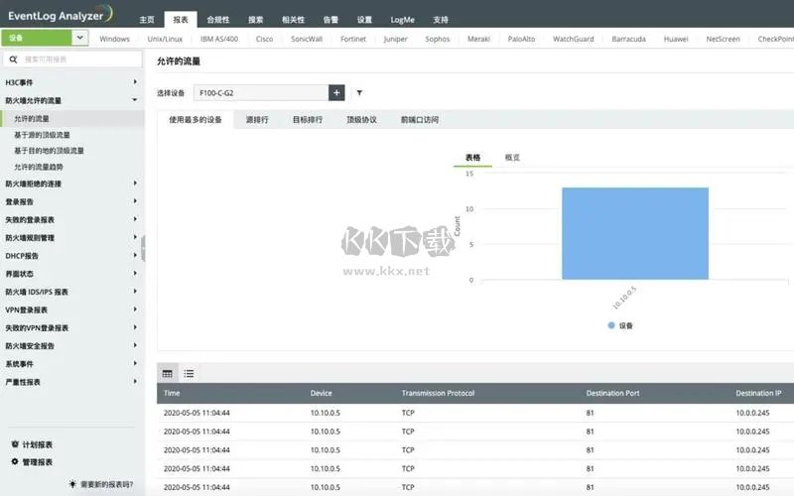This screenshot has height=496, width=794.
Task: Select the Windows device tab
Action: (x=114, y=39)
